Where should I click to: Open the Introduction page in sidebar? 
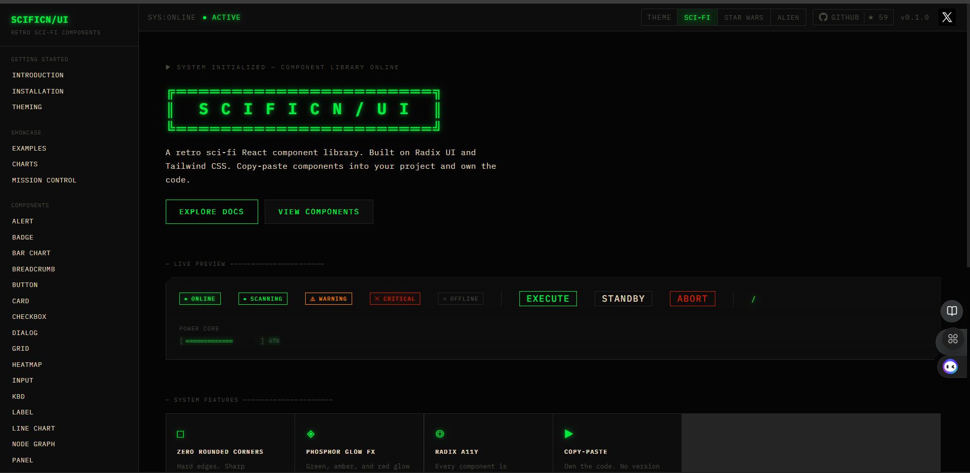(38, 75)
